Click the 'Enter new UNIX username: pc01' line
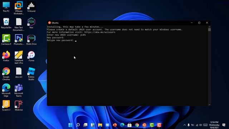This screenshot has height=129, width=229. pyautogui.click(x=66, y=35)
